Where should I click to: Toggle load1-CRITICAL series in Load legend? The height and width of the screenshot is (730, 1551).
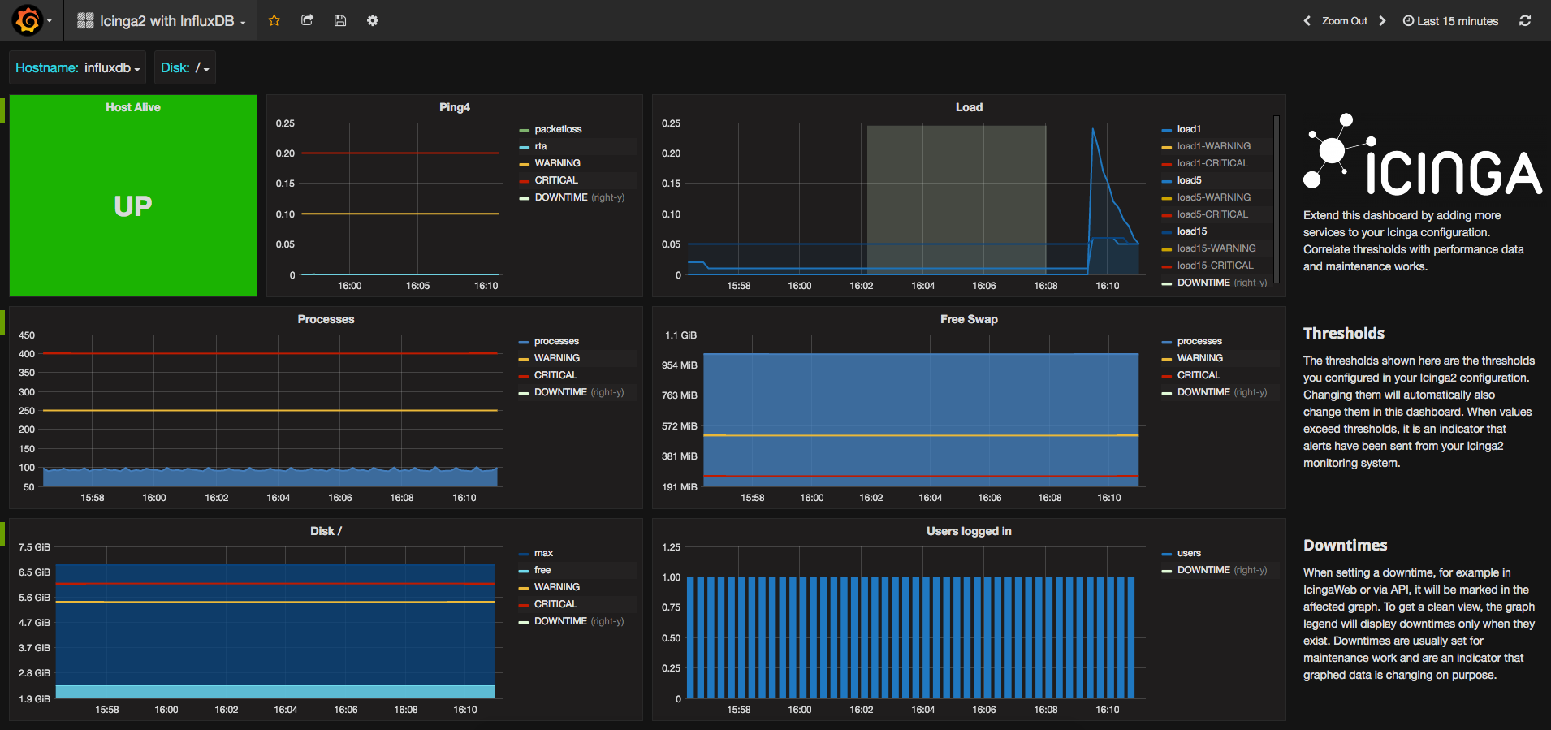[1212, 163]
